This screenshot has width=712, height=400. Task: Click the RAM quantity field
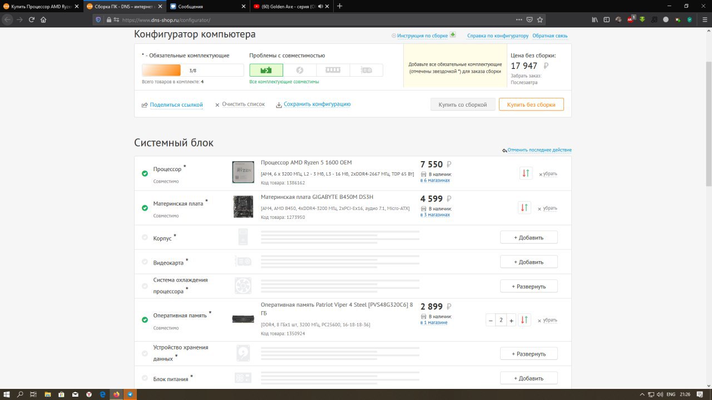point(501,321)
